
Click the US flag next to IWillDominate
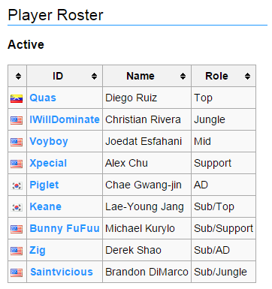(x=17, y=120)
